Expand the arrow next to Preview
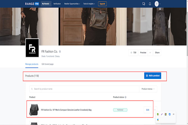188x125 pixels. click(x=150, y=53)
